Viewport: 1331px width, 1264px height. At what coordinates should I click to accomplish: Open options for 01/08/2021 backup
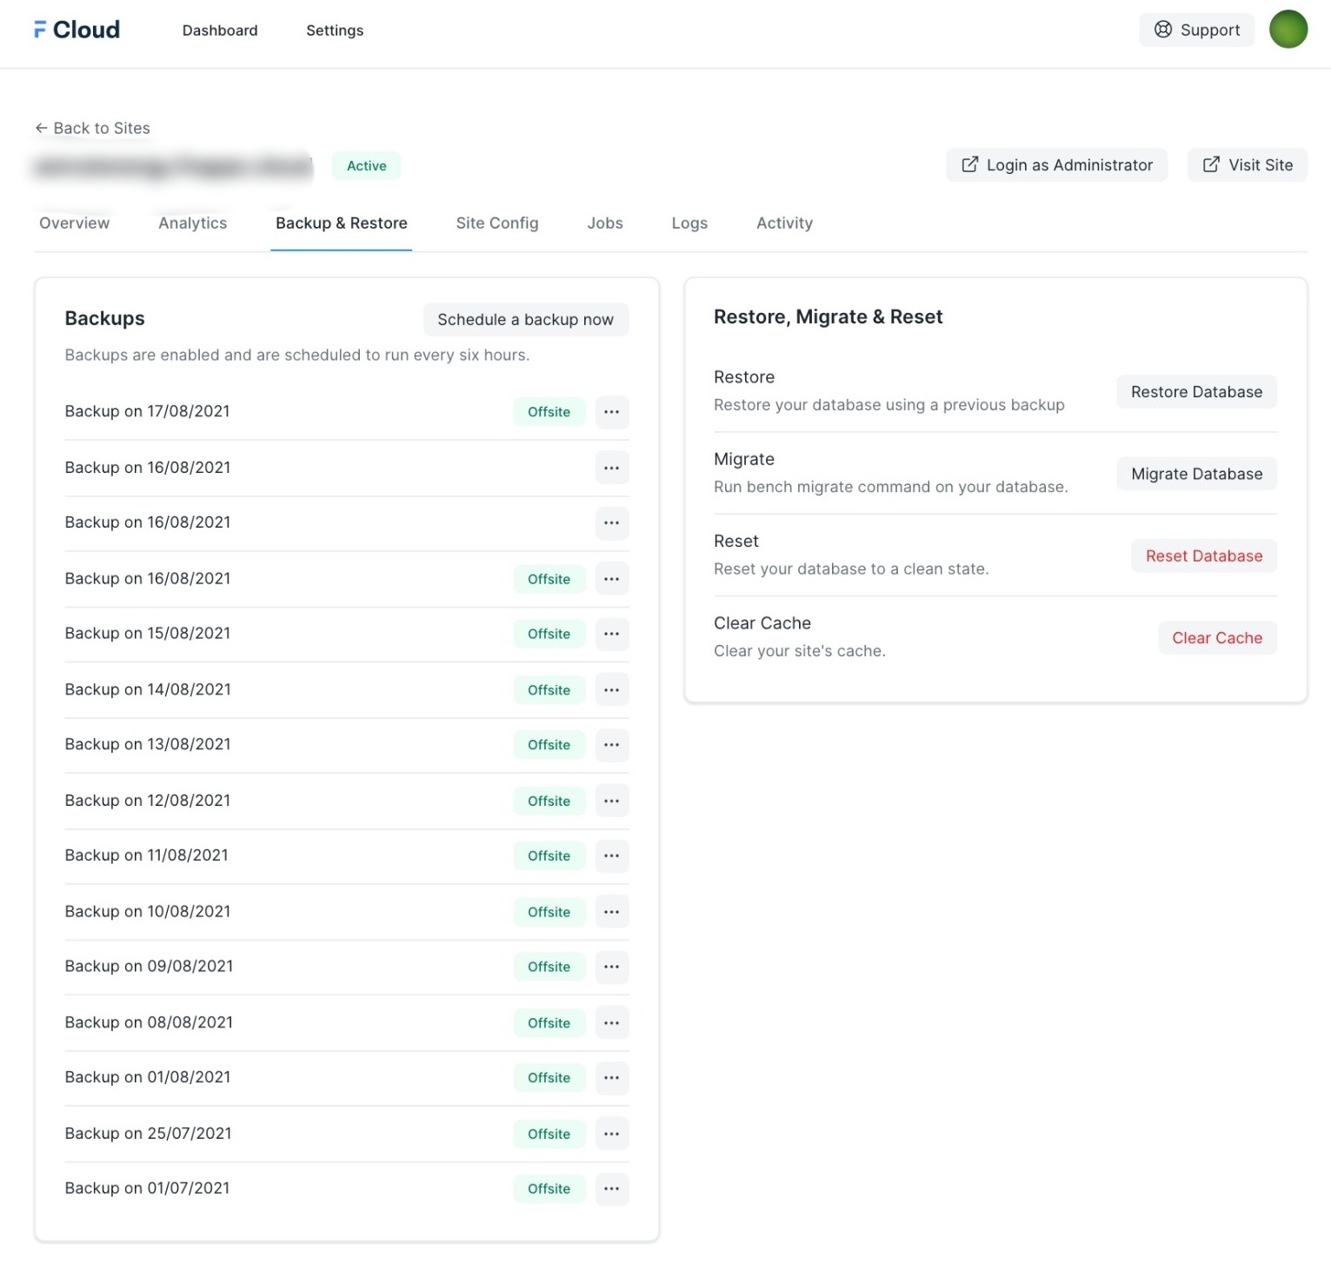click(611, 1078)
